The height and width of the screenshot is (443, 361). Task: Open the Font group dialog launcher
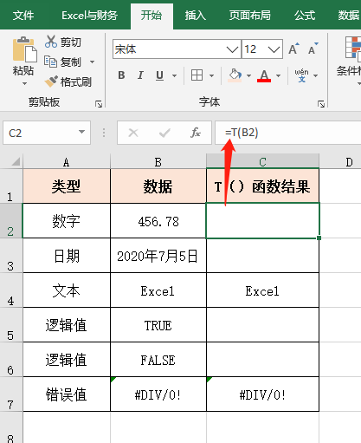point(321,104)
